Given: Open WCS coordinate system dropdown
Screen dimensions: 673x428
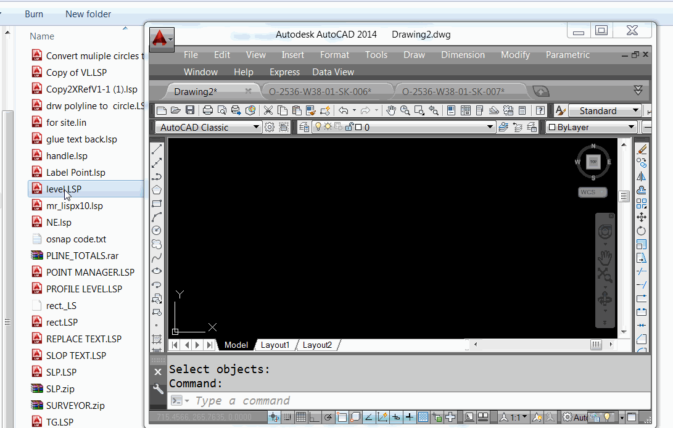Looking at the screenshot, I should tap(593, 192).
